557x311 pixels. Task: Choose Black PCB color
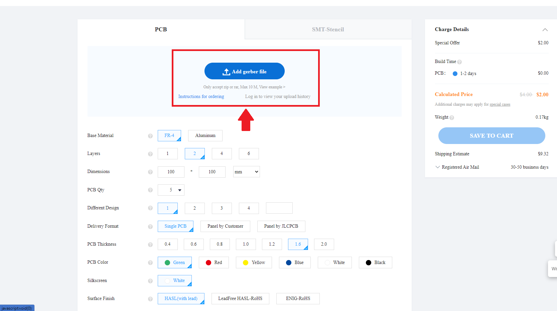376,262
